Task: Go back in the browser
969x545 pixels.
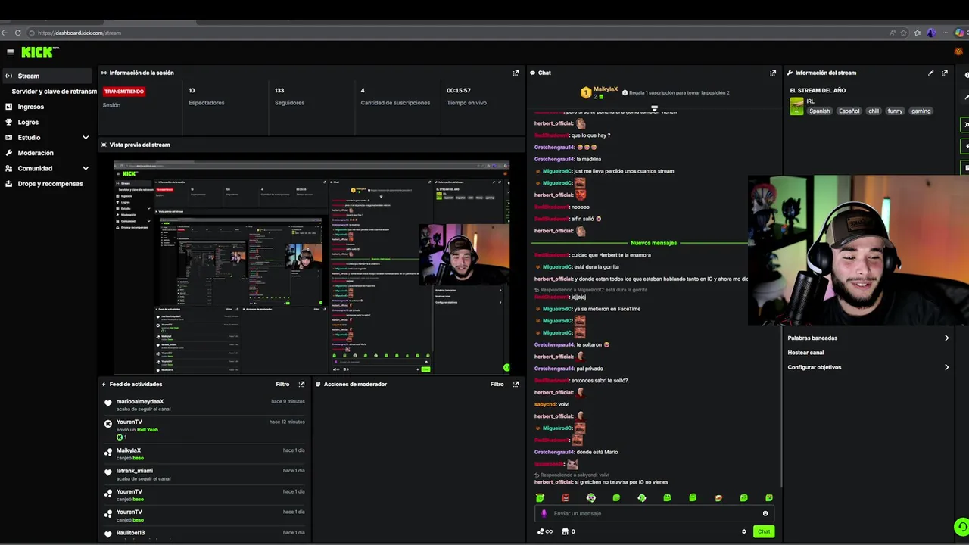Action: coord(5,33)
